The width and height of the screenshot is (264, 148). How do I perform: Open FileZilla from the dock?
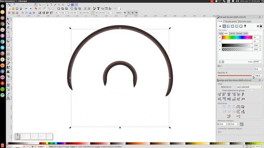[2, 83]
